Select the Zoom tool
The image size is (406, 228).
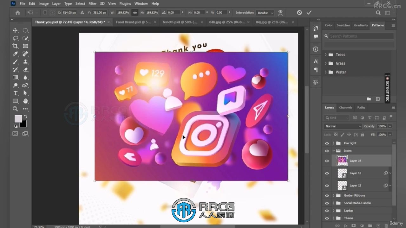point(15,109)
